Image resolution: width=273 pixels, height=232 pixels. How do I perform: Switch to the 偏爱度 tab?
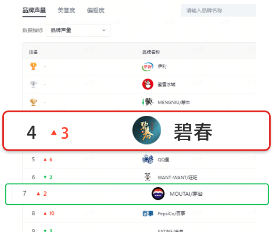click(x=96, y=10)
